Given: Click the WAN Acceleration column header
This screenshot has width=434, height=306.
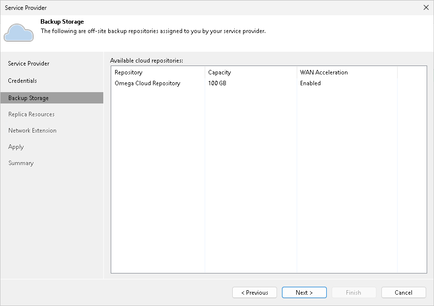Looking at the screenshot, I should (324, 72).
